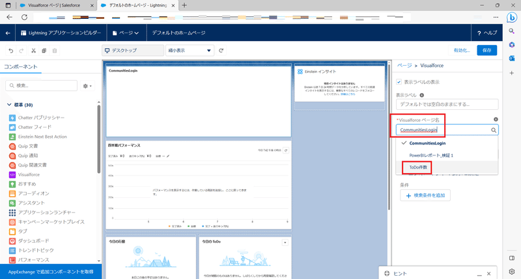Viewport: 521px width, 279px height.
Task: Open the ページ dropdown menu
Action: (126, 33)
